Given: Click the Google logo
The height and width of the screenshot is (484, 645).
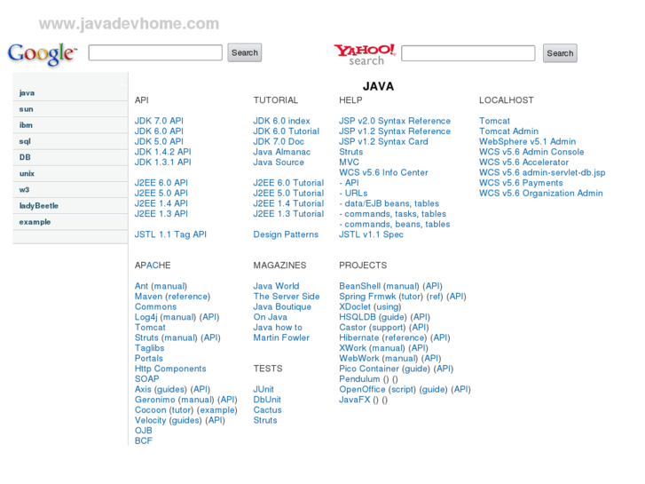Looking at the screenshot, I should click(x=42, y=54).
